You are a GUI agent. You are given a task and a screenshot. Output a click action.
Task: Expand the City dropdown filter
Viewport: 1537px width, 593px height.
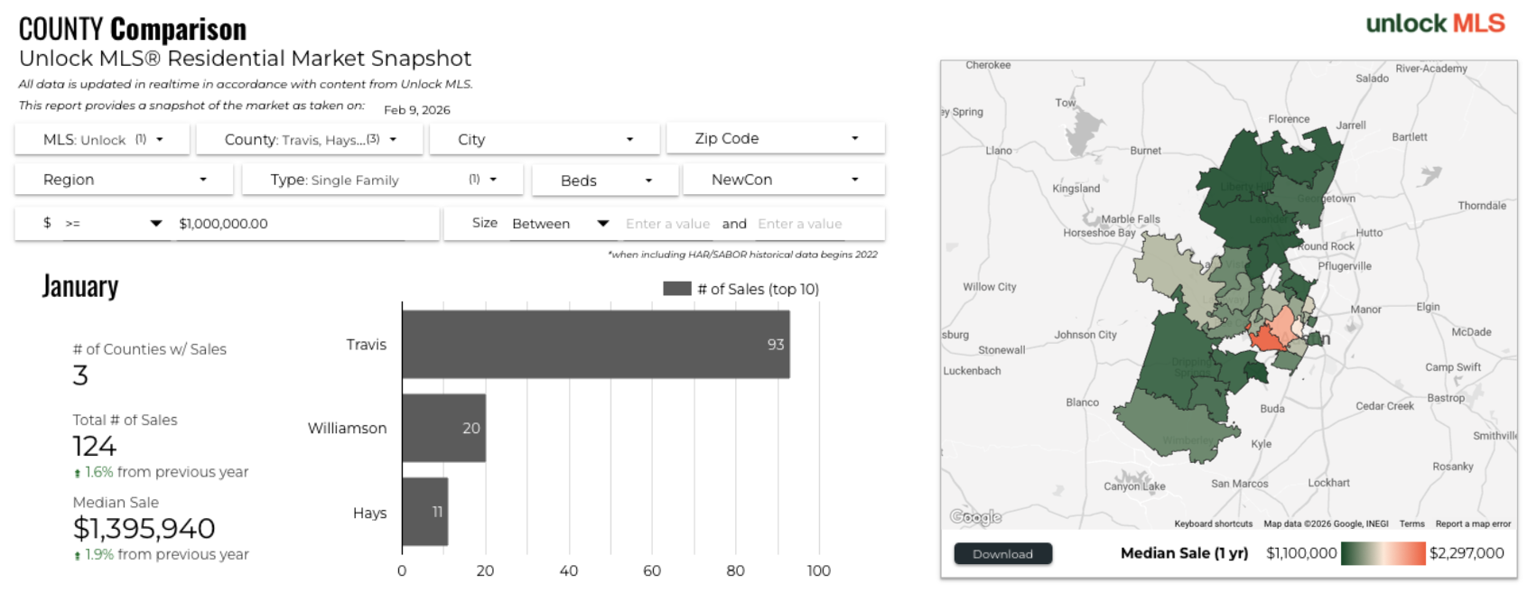click(545, 139)
